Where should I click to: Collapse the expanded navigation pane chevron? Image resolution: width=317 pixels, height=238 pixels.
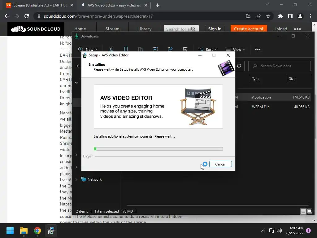tap(76, 82)
